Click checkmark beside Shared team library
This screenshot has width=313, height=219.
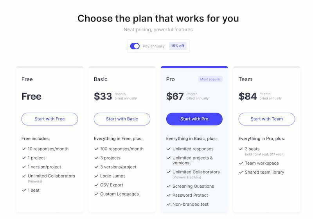click(241, 172)
